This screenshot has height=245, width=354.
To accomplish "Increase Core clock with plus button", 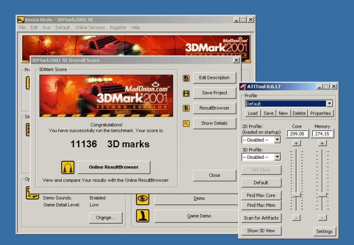I will [296, 143].
